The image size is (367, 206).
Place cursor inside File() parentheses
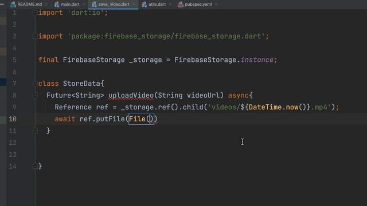[150, 119]
